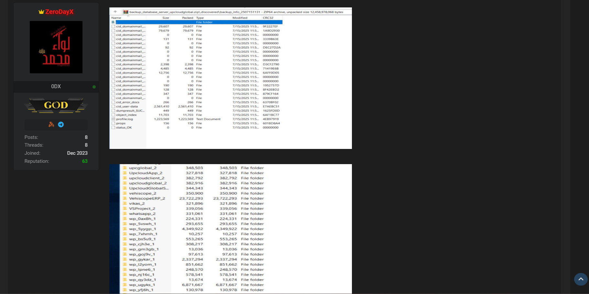Select the profile.log file row

pyautogui.click(x=125, y=119)
